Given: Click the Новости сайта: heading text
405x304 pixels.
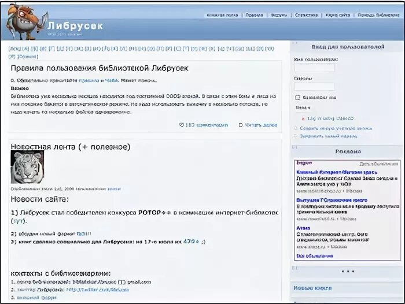Looking at the screenshot, I should coord(40,199).
